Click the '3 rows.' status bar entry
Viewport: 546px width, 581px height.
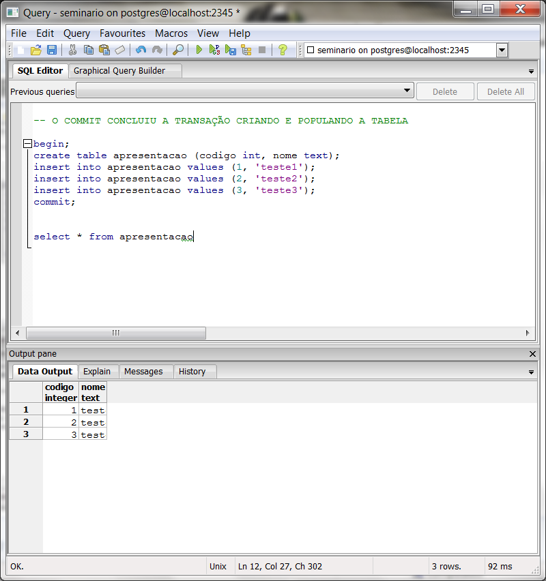pos(446,566)
